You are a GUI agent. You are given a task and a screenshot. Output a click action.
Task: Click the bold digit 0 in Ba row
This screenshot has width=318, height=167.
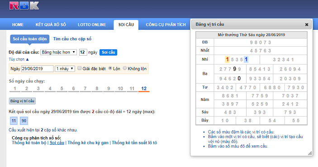[239, 78]
